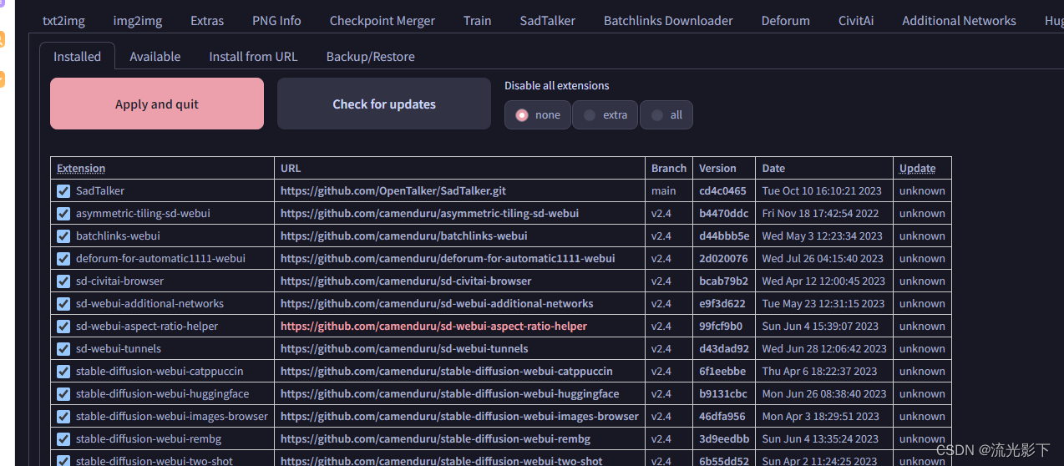1064x466 pixels.
Task: Go to the PNG Info tab
Action: [x=276, y=21]
